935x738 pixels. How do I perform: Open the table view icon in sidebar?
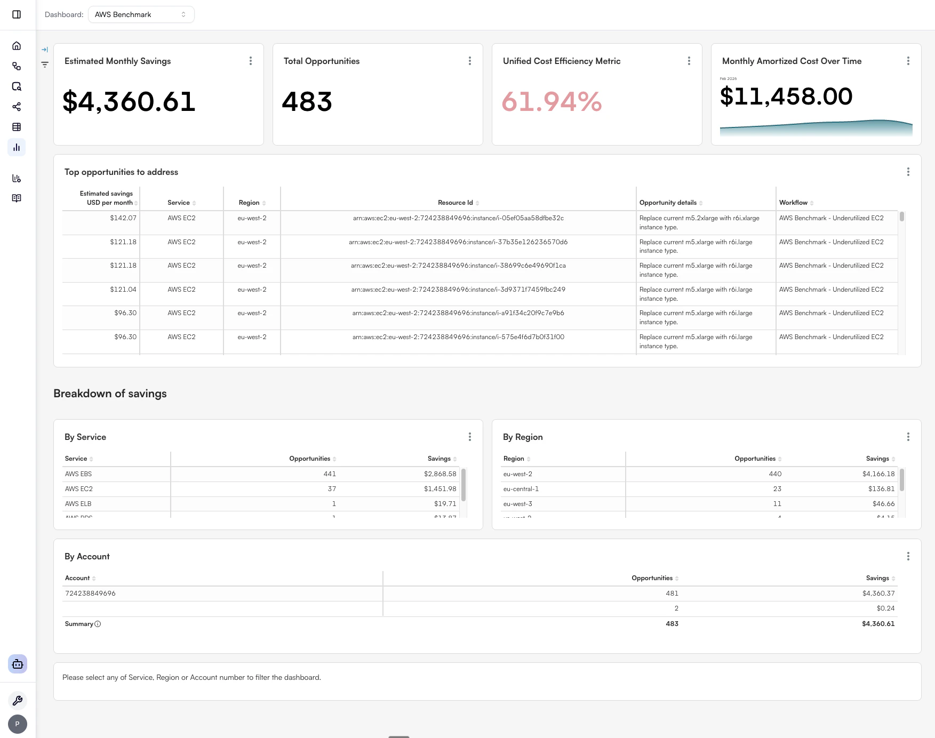17,127
